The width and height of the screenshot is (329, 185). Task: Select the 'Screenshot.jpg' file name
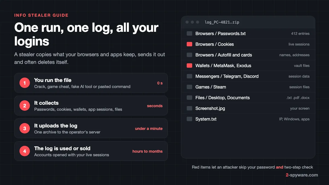[210, 108]
